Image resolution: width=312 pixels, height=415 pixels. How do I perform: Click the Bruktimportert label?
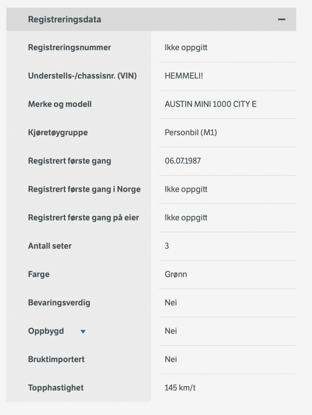(x=56, y=360)
